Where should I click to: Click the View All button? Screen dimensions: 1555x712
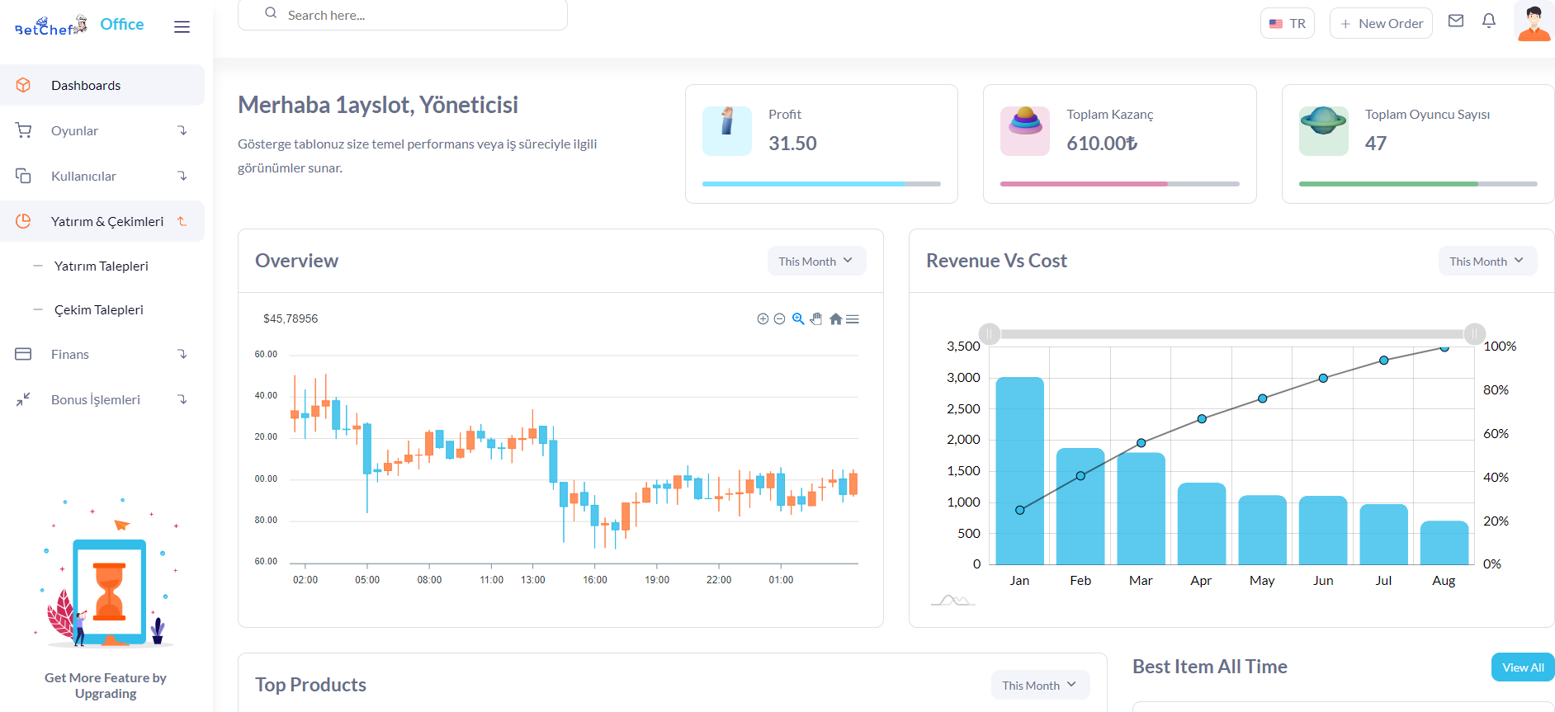coord(1523,667)
